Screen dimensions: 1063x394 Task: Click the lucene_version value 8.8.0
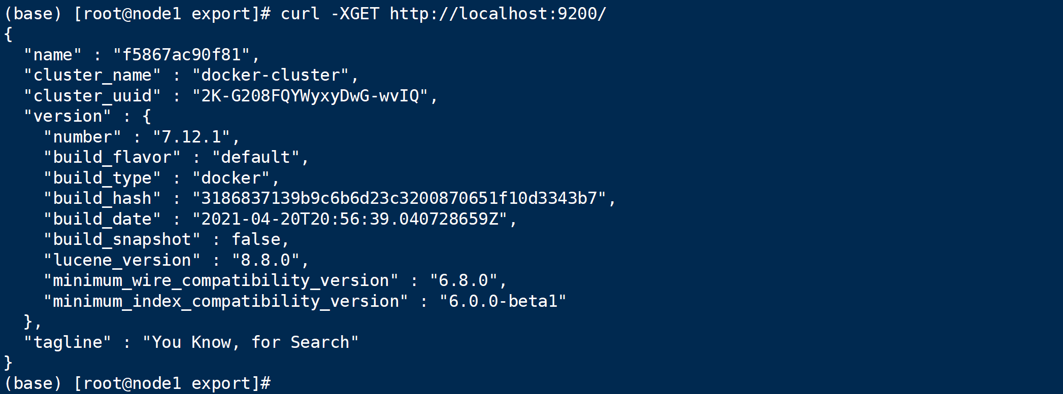coord(265,260)
